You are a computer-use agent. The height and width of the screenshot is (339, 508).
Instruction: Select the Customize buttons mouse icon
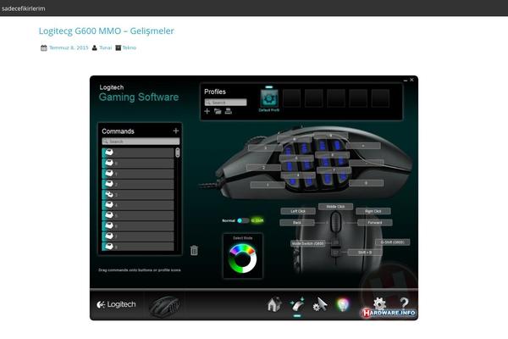(x=297, y=304)
